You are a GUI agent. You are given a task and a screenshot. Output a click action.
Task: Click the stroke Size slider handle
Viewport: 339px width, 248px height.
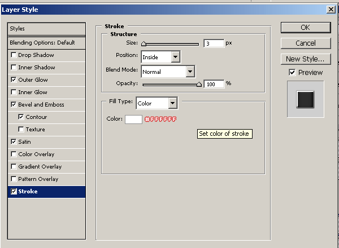point(144,43)
